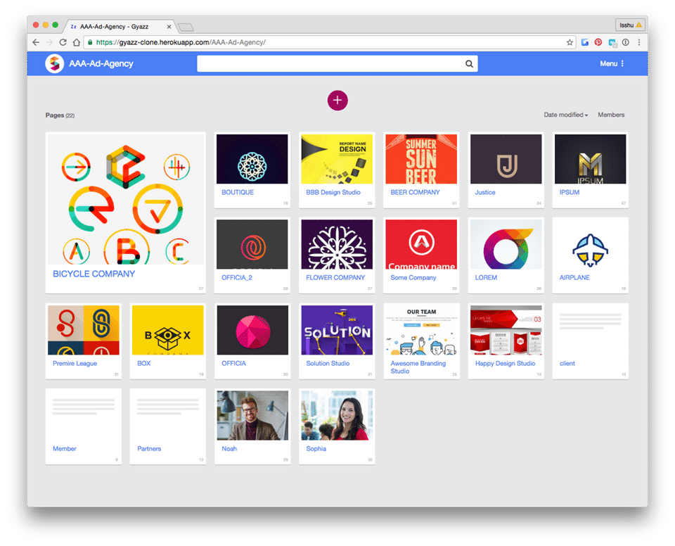Open a new browser tab

(x=186, y=27)
